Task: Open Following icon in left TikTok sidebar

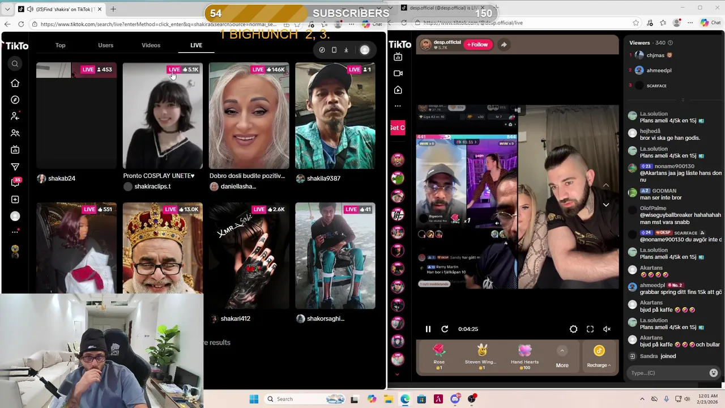Action: (x=15, y=116)
